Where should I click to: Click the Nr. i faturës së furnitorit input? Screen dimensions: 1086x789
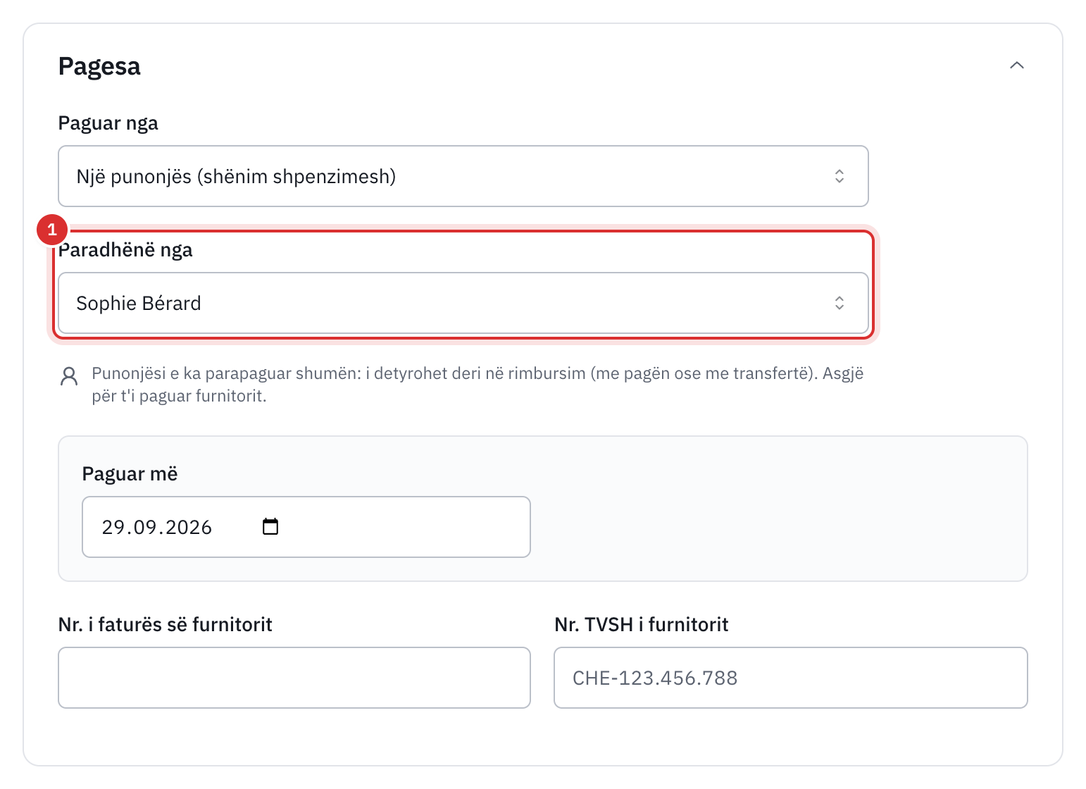tap(294, 678)
